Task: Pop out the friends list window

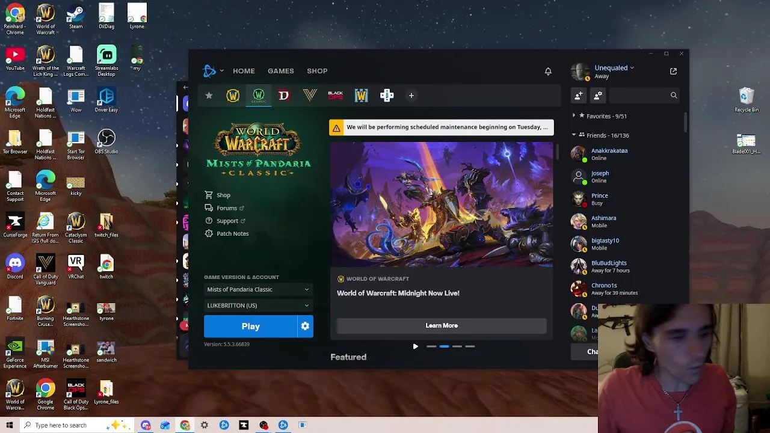Action: coord(673,71)
